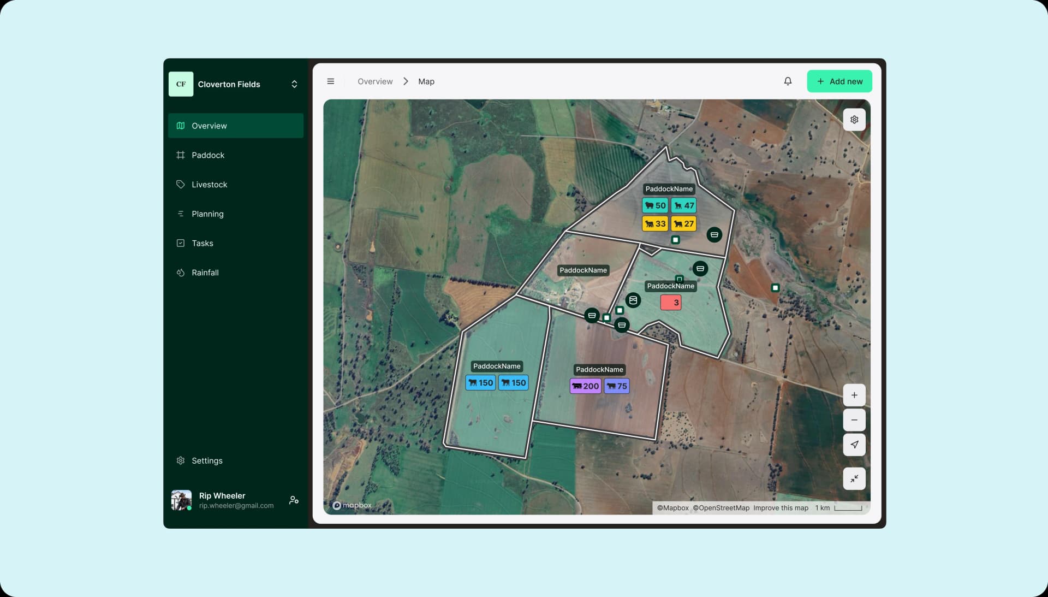The width and height of the screenshot is (1048, 597).
Task: Select the red 3 livestock badge
Action: pyautogui.click(x=671, y=303)
